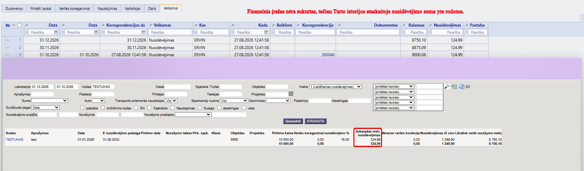
Task: Enable the Naudojamas checkbox
Action: (x=173, y=108)
